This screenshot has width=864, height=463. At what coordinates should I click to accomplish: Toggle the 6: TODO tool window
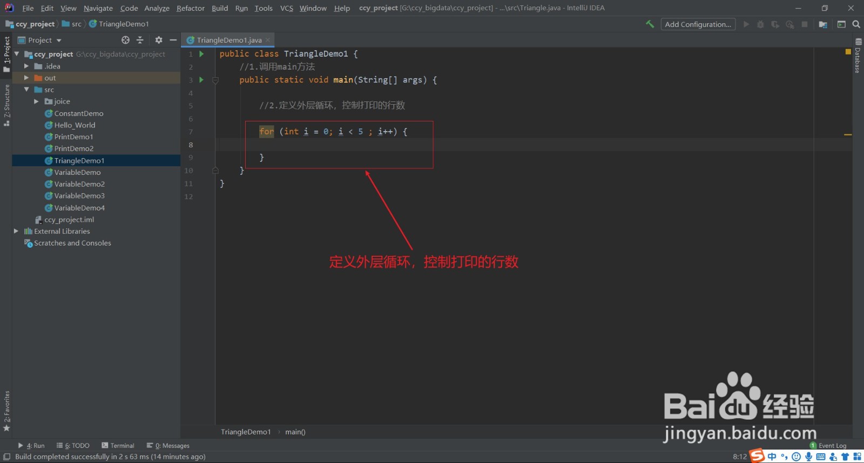point(73,446)
